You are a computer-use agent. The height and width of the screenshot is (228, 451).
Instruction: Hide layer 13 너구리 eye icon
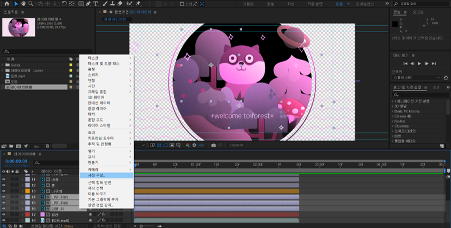[4, 191]
